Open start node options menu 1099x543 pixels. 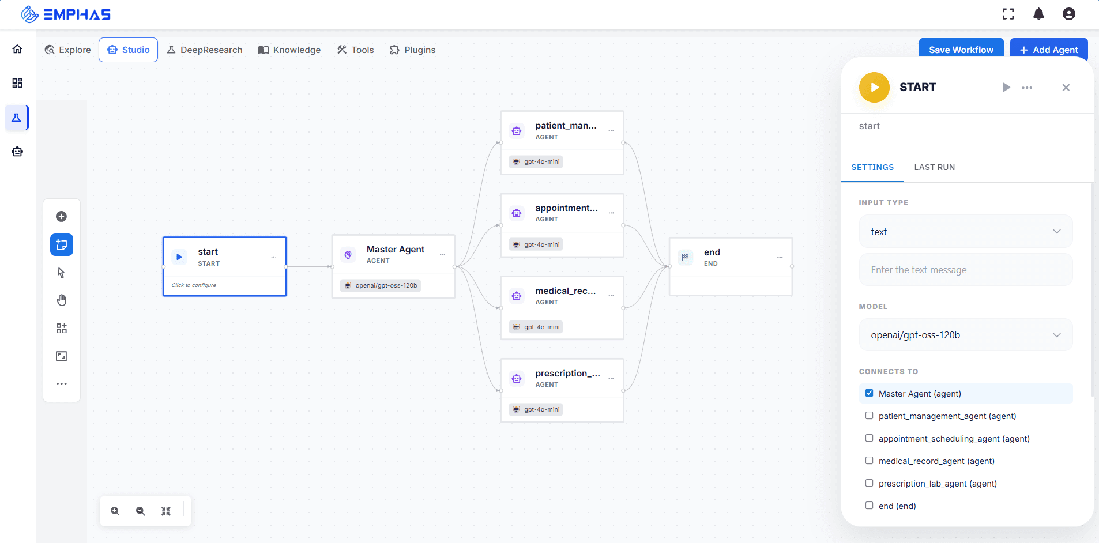[274, 257]
